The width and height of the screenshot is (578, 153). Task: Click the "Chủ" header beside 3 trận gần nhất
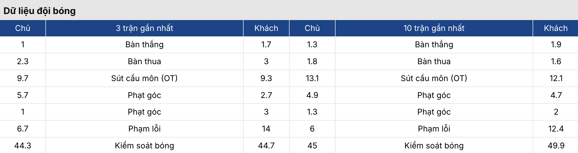tap(23, 28)
